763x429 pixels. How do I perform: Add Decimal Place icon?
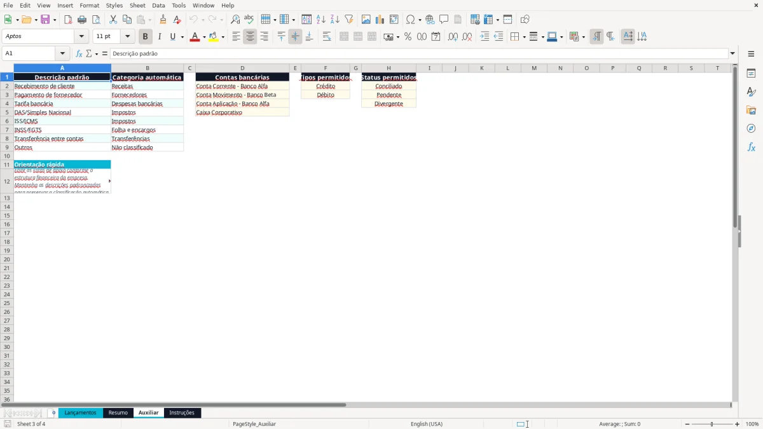pos(453,37)
